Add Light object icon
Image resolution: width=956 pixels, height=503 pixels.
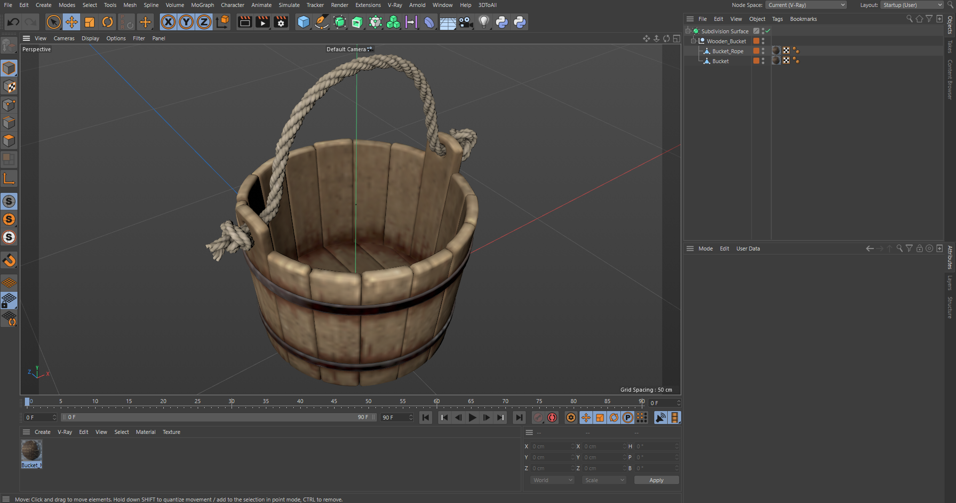click(x=484, y=22)
